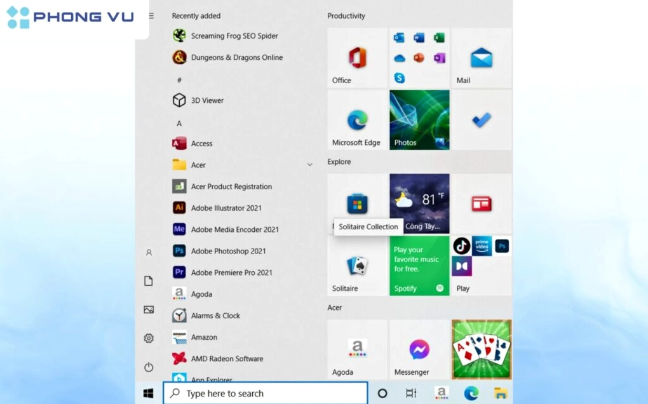Open the power options button

coord(149,367)
